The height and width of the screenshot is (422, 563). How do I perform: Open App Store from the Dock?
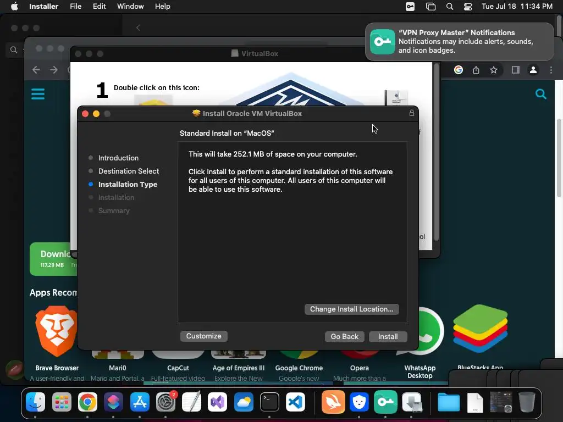pos(140,402)
